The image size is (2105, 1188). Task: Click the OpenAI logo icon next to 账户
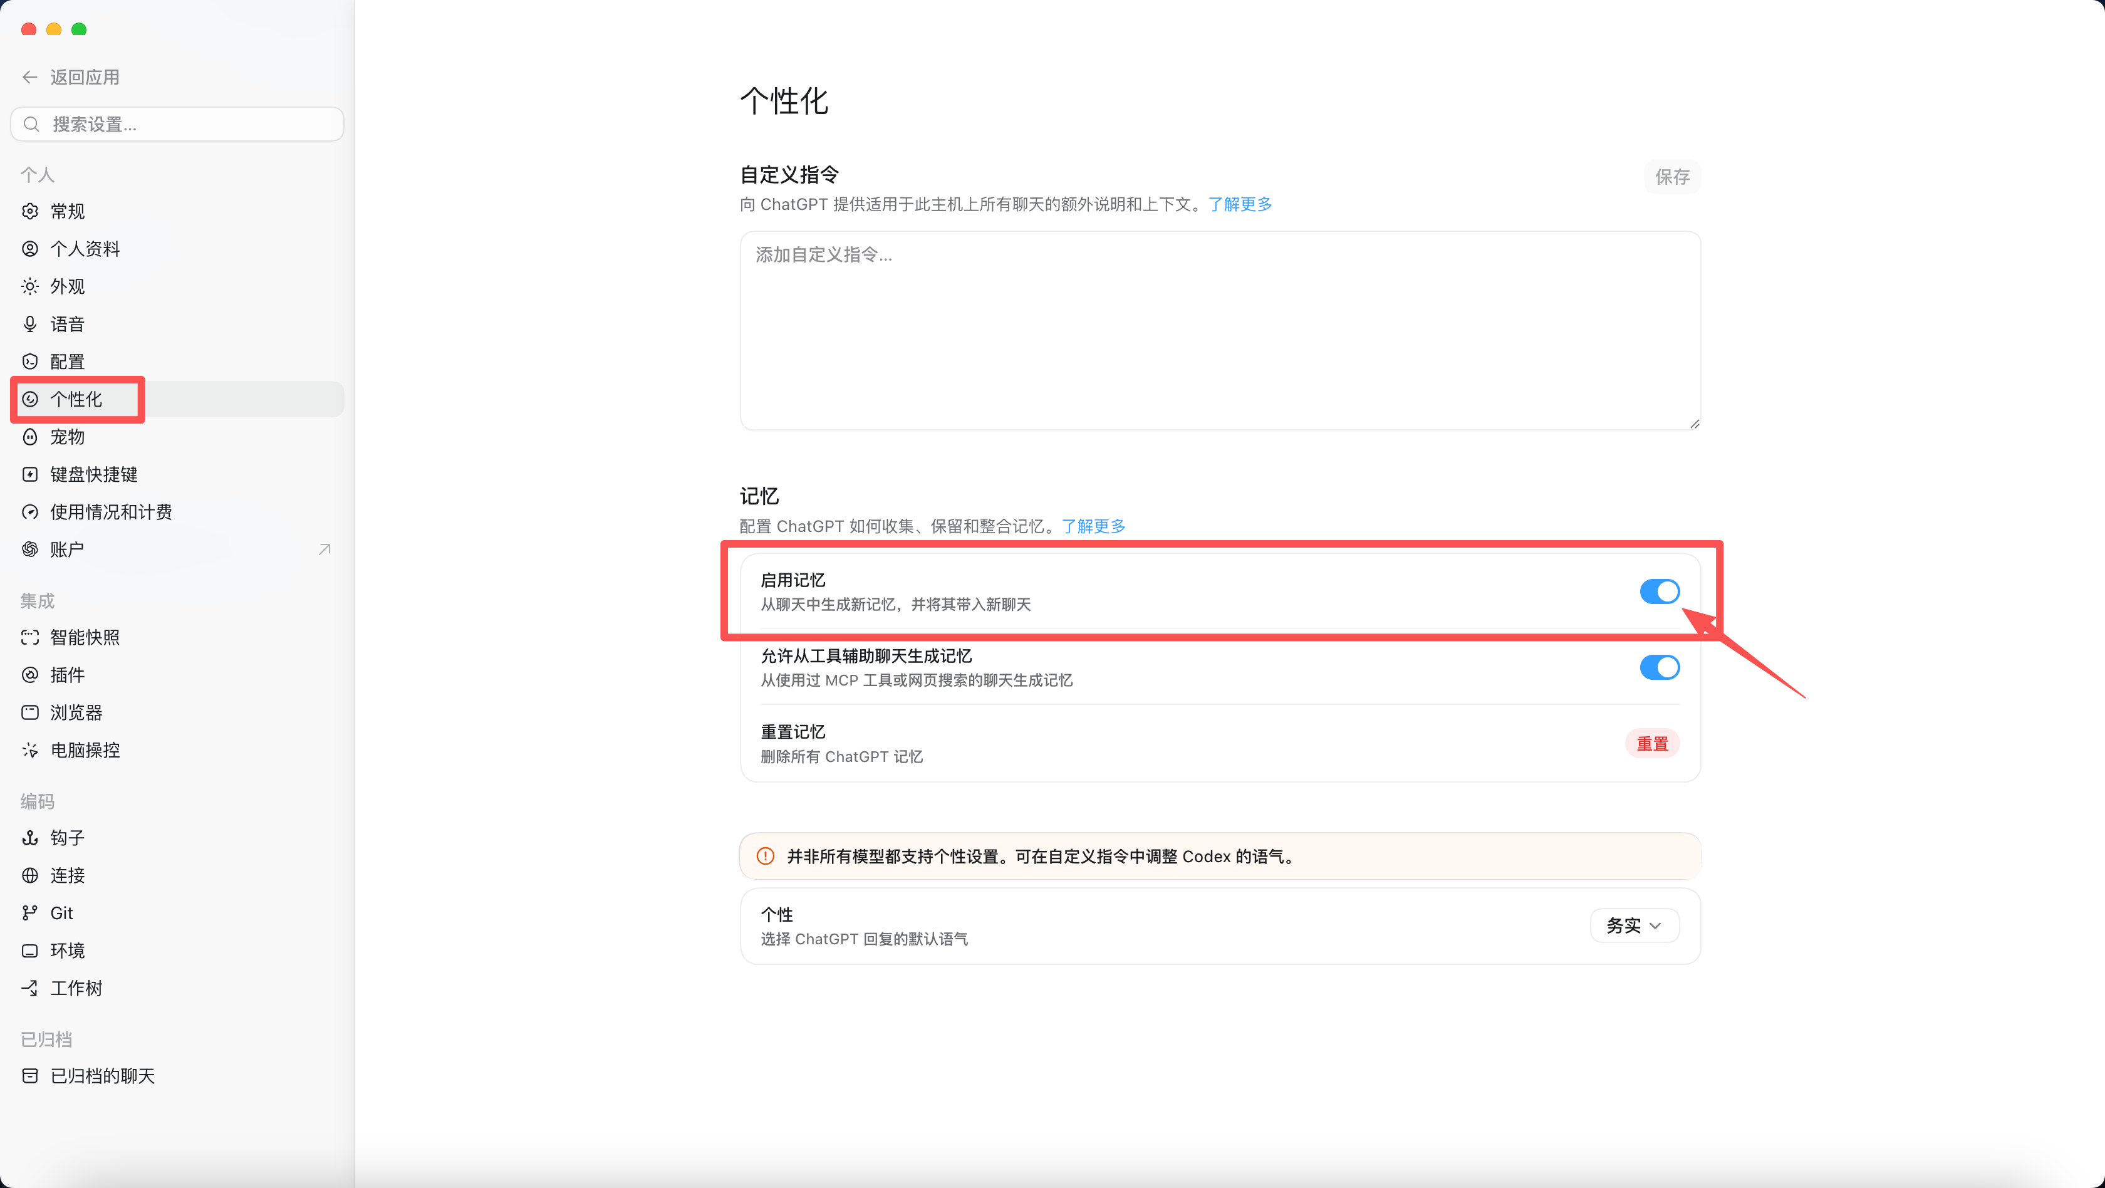coord(30,549)
